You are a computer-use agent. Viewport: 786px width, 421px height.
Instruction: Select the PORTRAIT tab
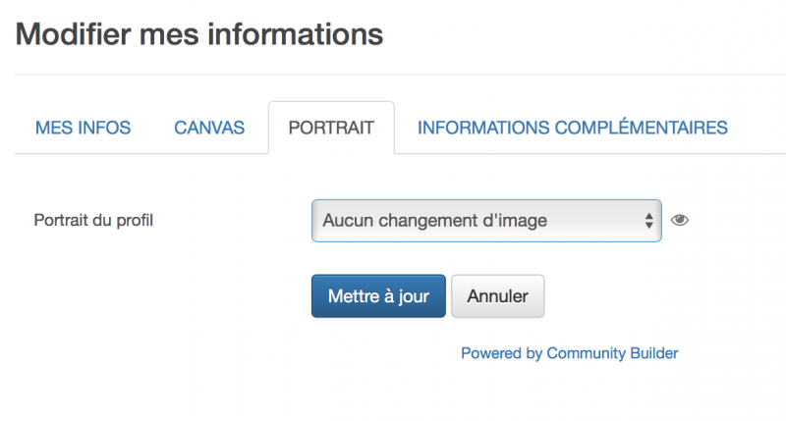331,128
